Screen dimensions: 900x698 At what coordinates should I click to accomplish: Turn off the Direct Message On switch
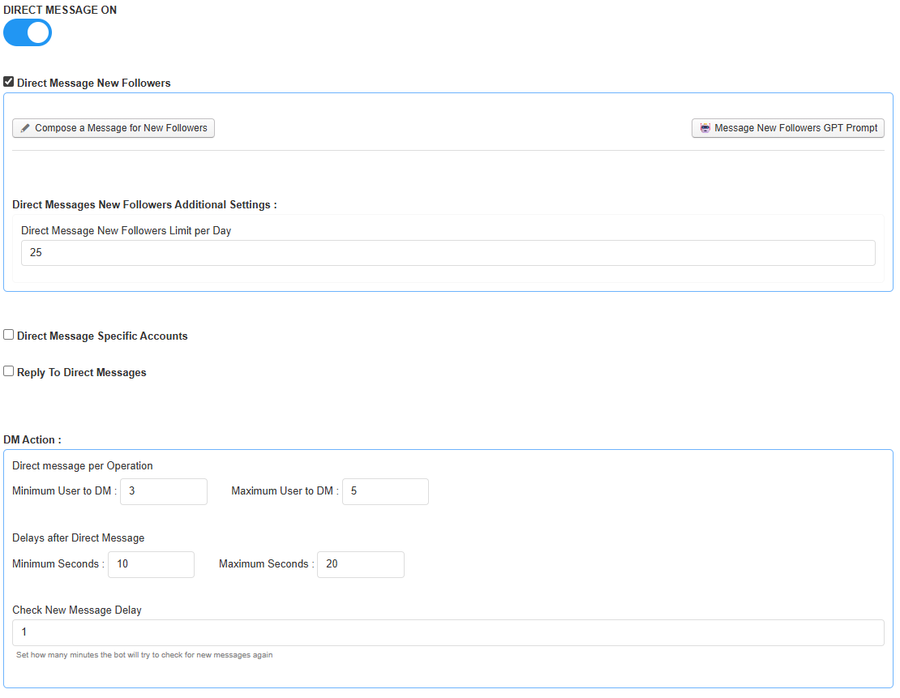click(x=28, y=32)
